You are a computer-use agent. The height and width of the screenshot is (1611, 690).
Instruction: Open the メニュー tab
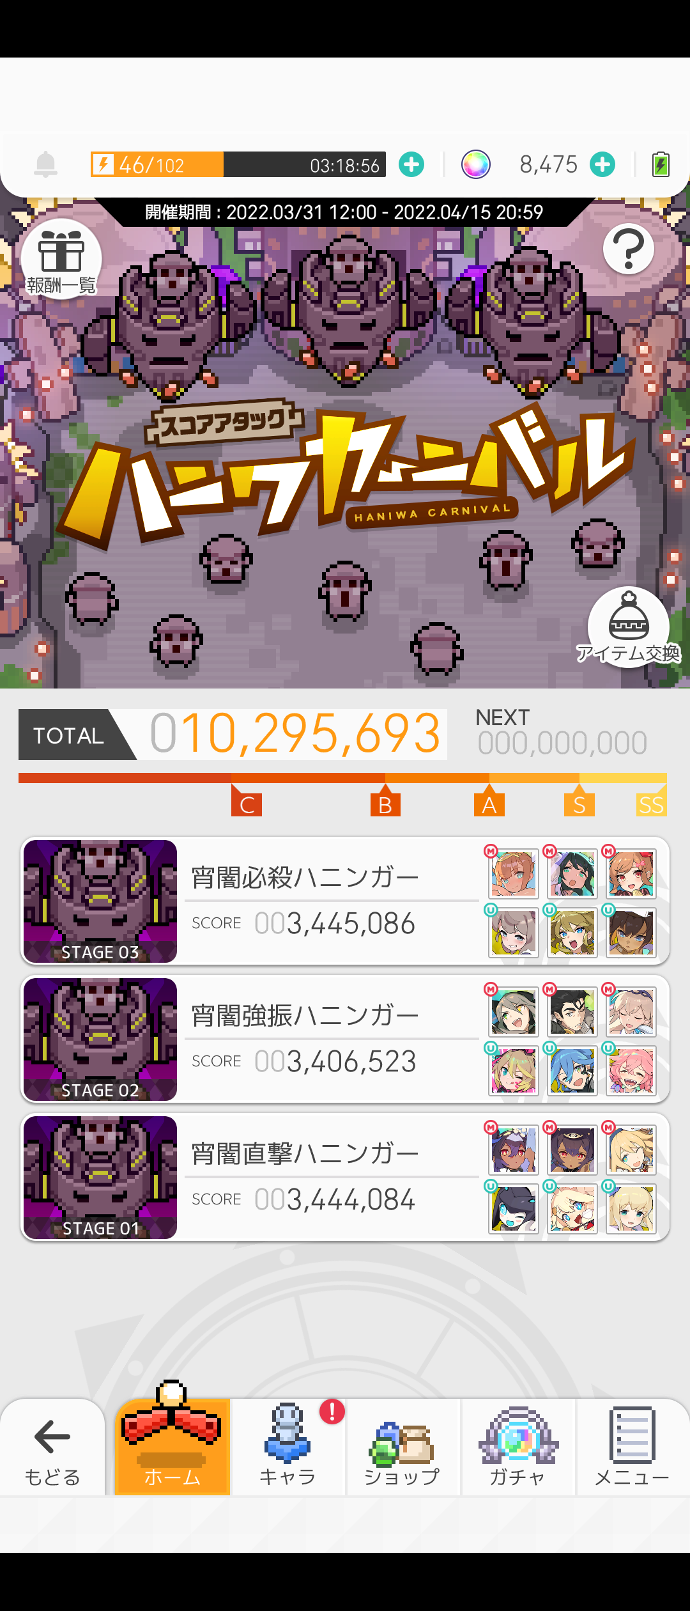633,1447
